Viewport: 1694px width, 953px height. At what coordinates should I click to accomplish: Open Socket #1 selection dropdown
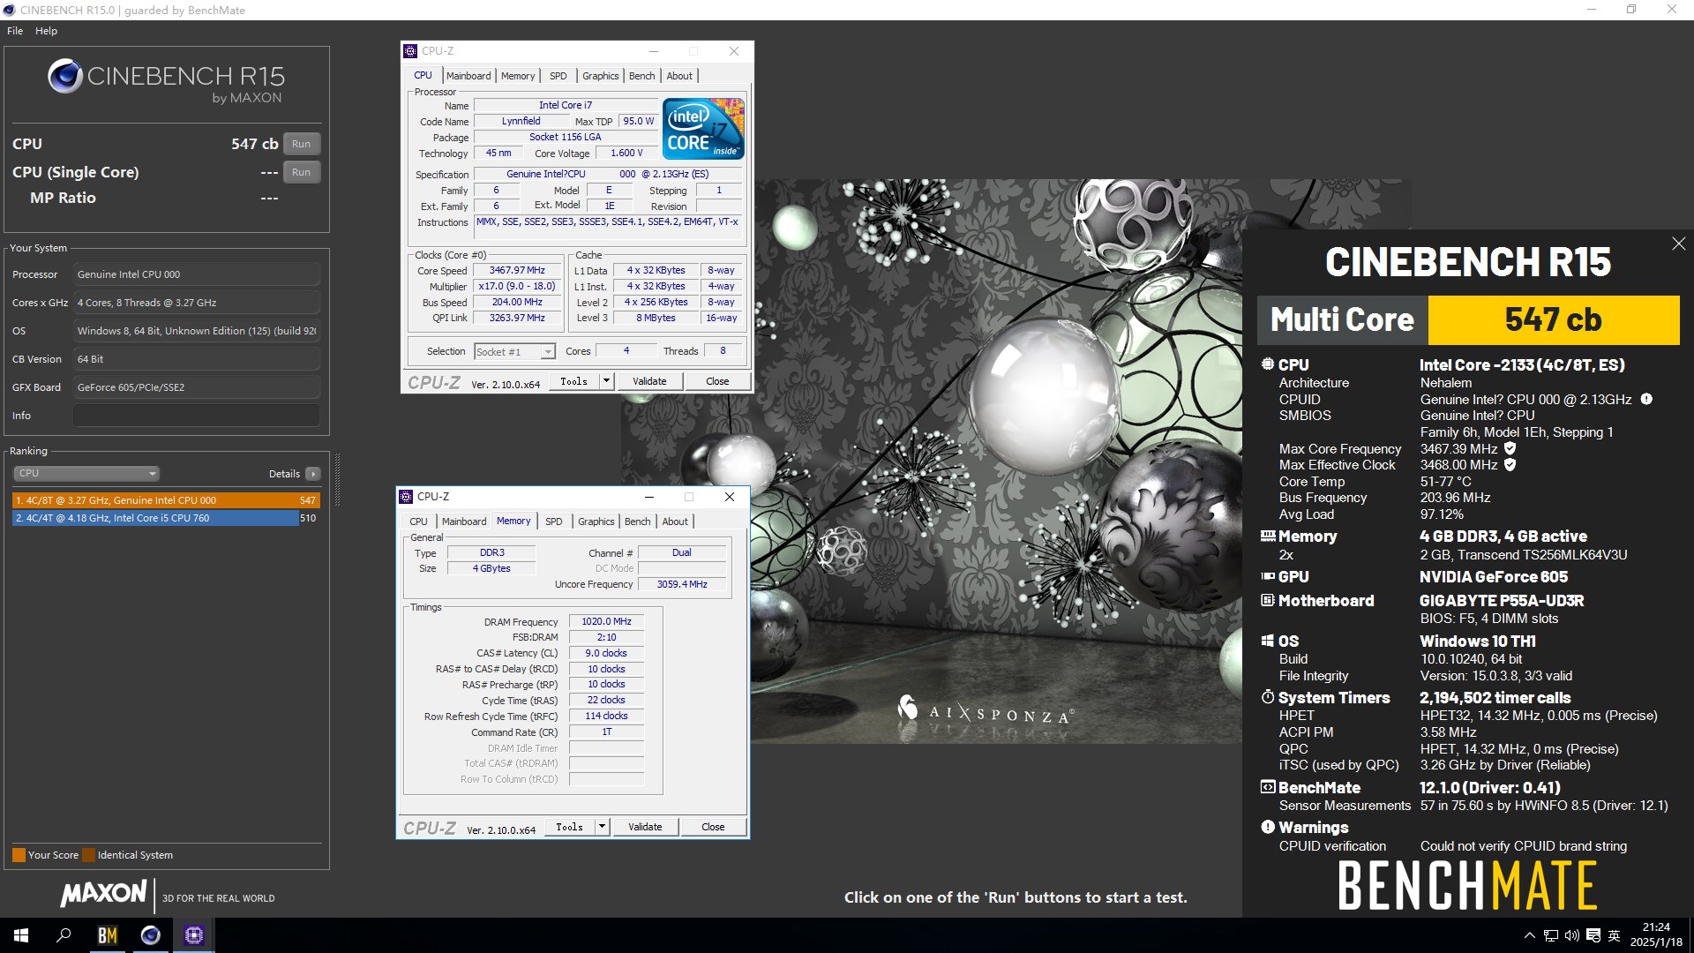click(514, 351)
